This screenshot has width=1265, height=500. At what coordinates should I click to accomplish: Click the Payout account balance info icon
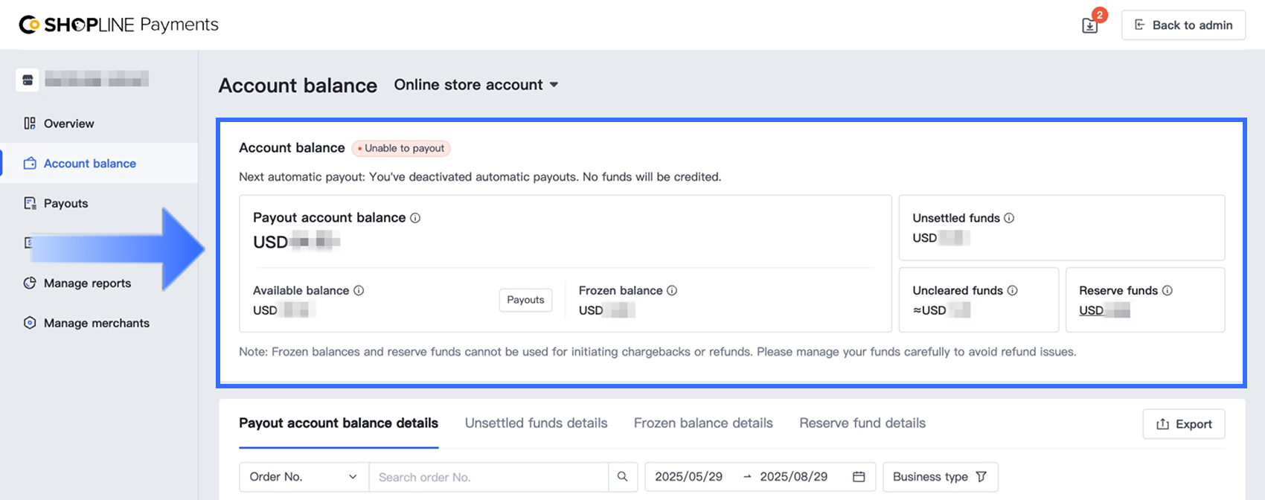coord(415,218)
